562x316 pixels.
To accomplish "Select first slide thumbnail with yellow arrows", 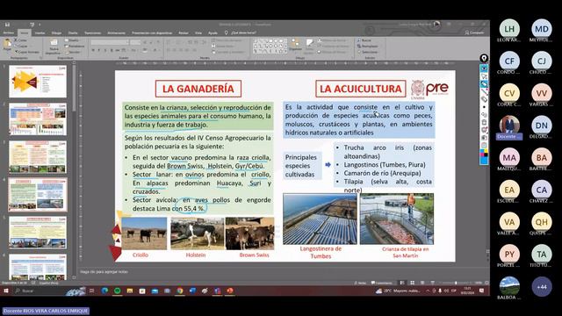I will [38, 82].
